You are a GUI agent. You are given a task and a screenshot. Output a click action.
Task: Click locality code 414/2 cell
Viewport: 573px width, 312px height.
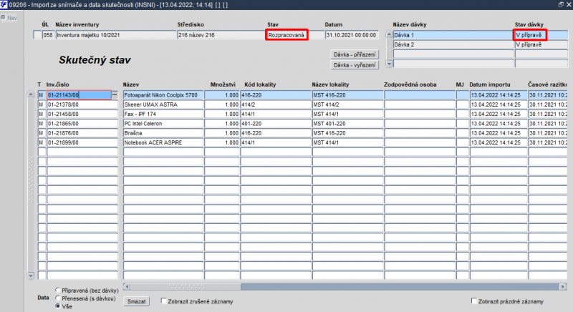click(276, 104)
